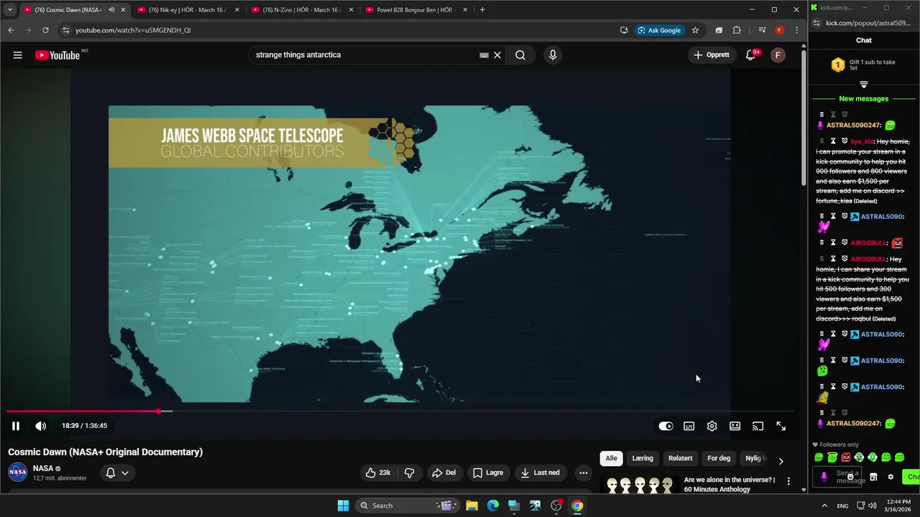
Task: Clear the YouTube search text
Action: [x=497, y=55]
